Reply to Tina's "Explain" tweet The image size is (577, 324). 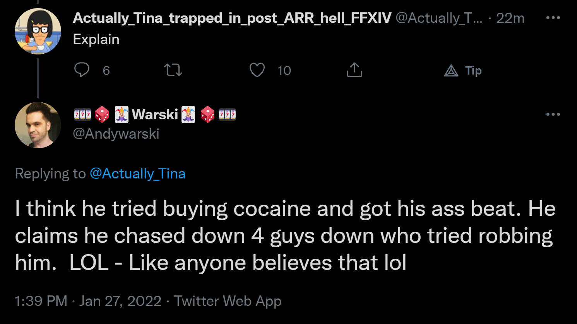coord(82,70)
